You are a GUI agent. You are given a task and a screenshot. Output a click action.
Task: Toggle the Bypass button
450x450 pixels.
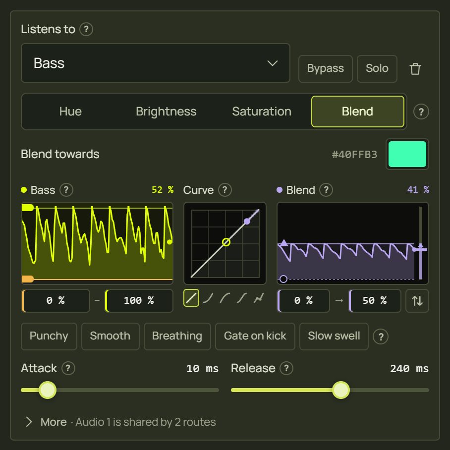pyautogui.click(x=325, y=68)
